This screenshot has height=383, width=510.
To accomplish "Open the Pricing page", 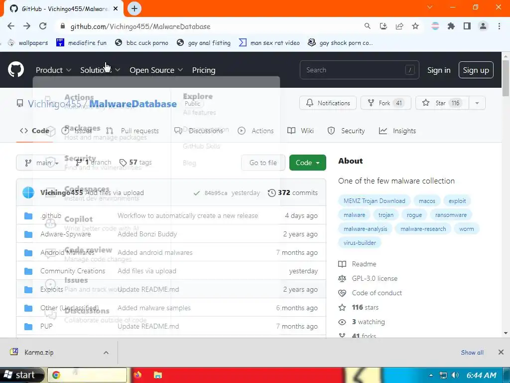I will point(204,70).
